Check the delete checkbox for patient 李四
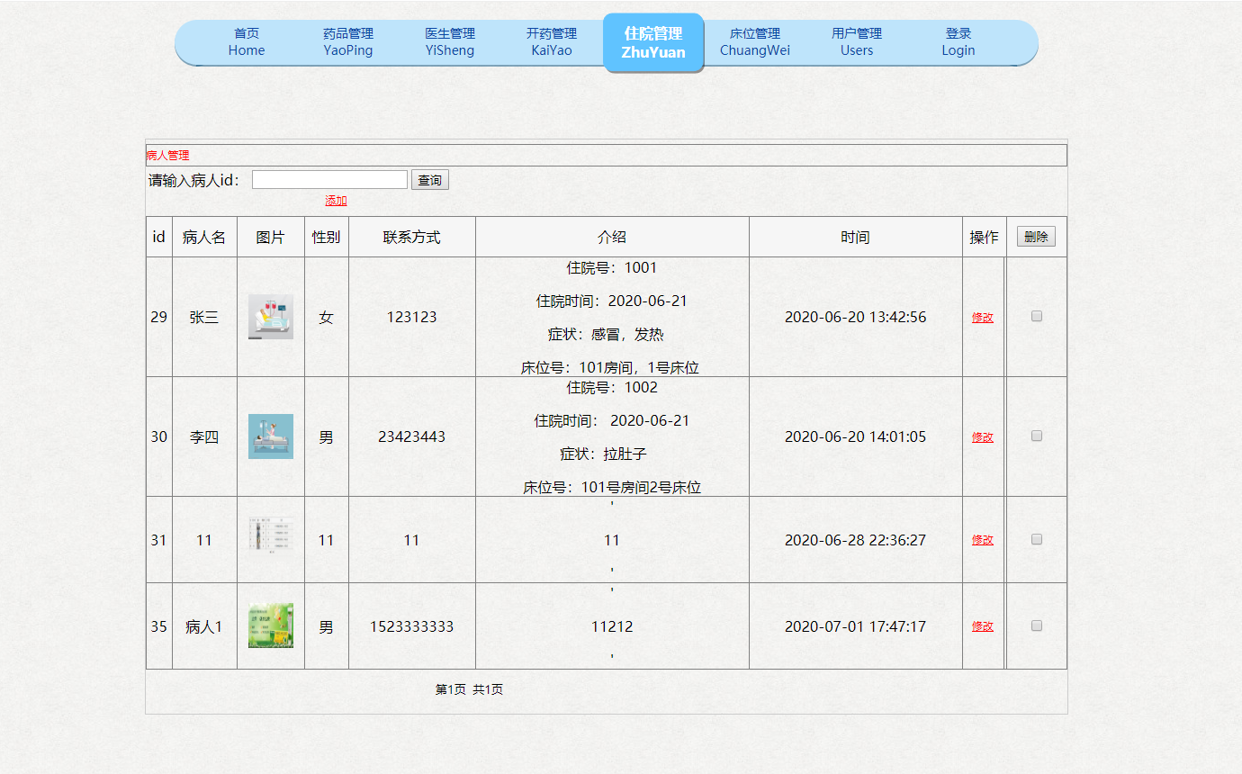Viewport: 1242px width, 774px height. (x=1036, y=436)
